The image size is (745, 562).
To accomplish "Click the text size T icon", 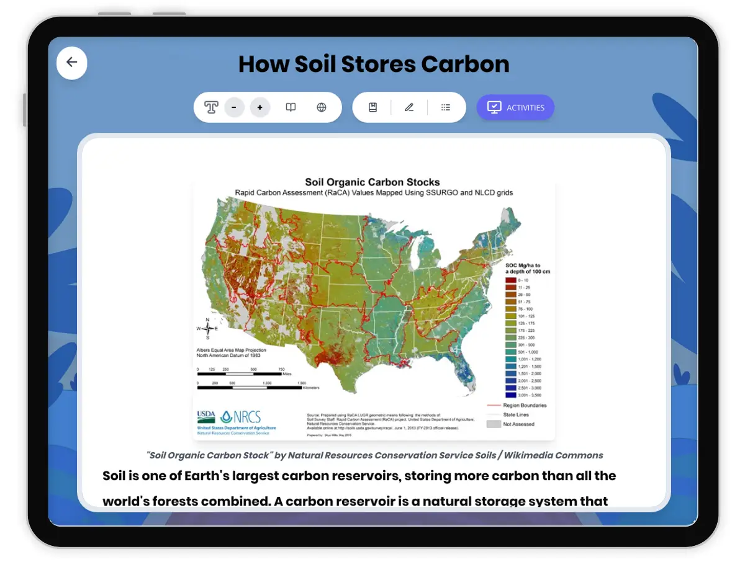I will coord(211,107).
